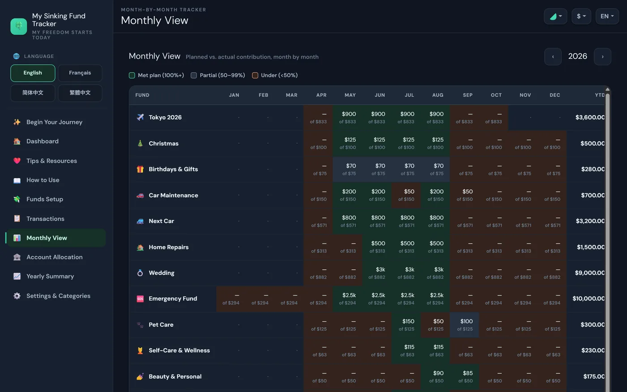Click Wedding June $3k cell

pos(377,273)
